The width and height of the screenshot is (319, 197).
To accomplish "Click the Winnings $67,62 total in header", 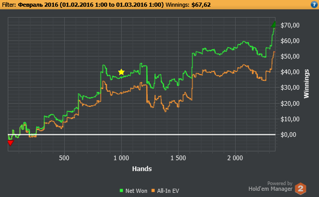I will coord(188,5).
